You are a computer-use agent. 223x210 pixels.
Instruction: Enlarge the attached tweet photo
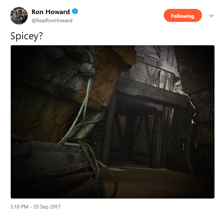[113, 122]
